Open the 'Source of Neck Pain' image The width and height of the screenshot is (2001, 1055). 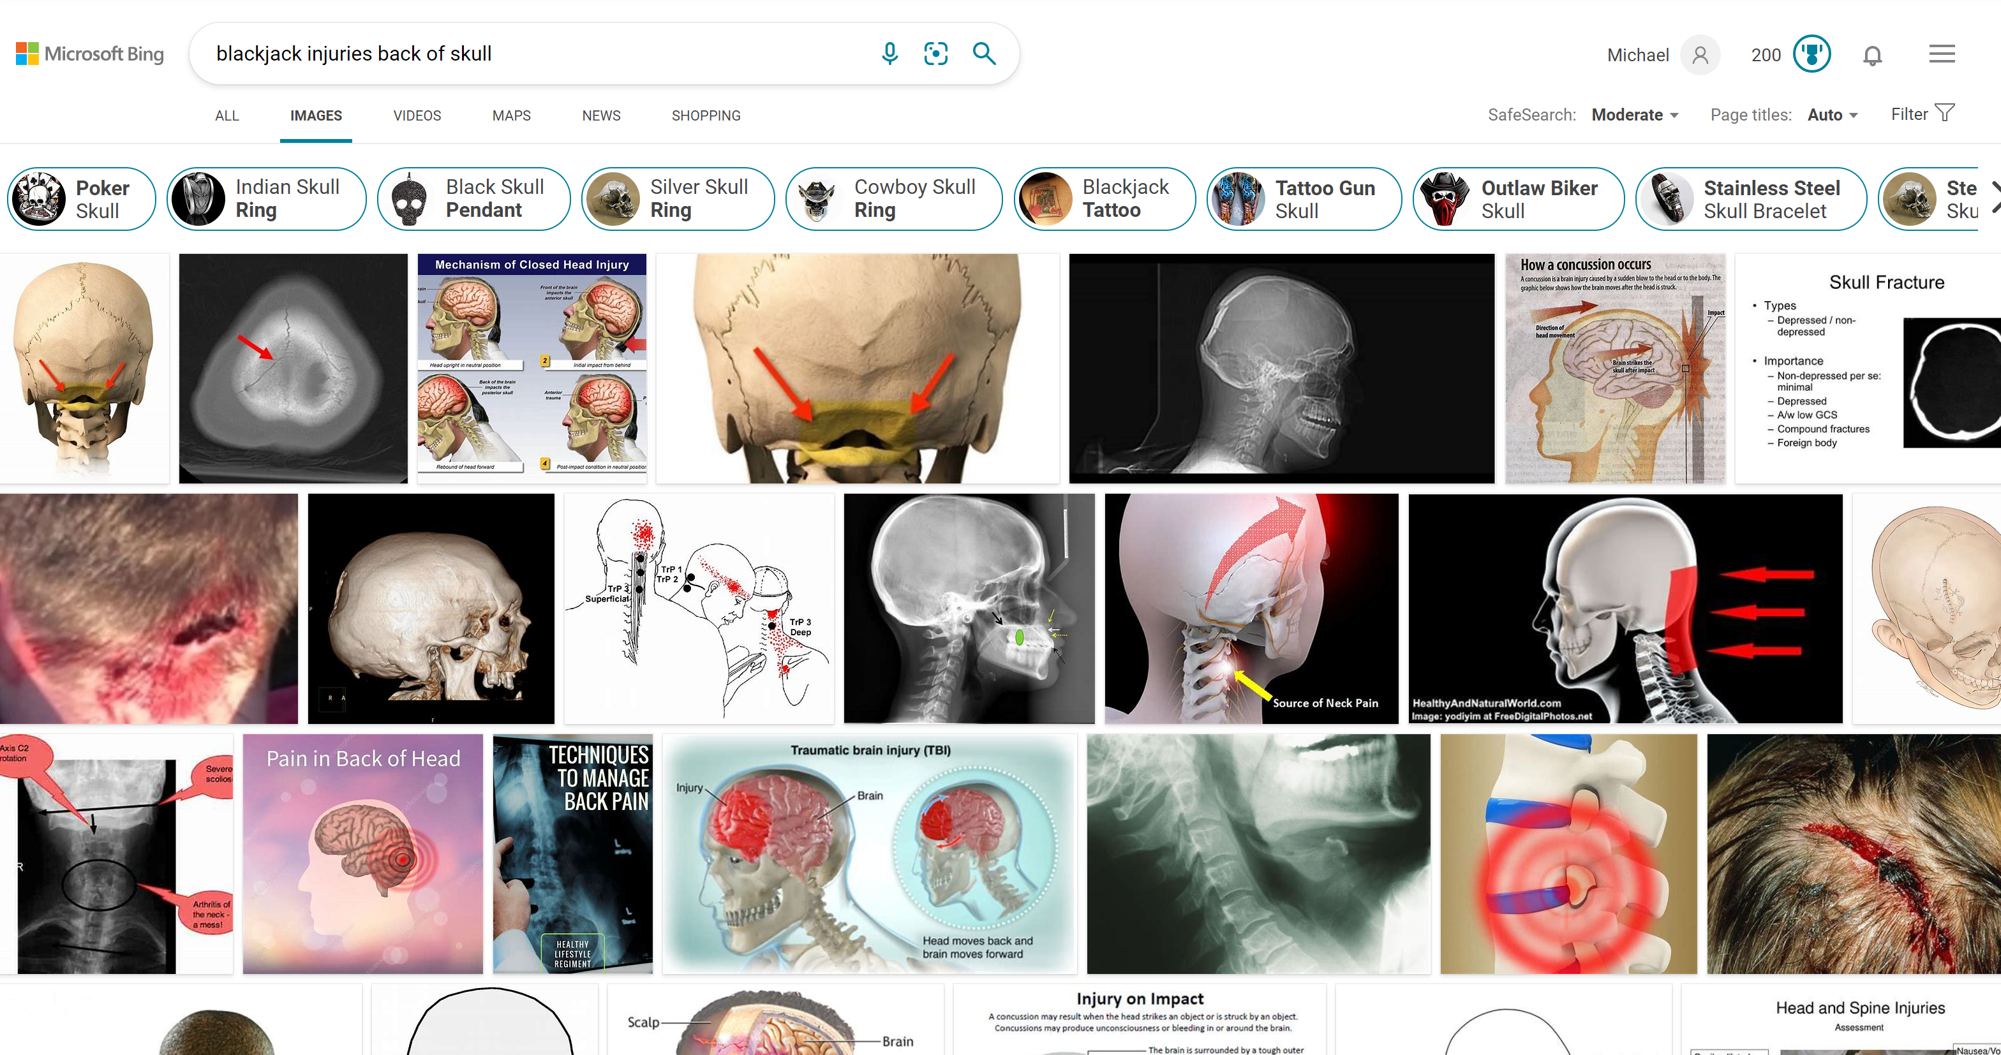coord(1251,609)
